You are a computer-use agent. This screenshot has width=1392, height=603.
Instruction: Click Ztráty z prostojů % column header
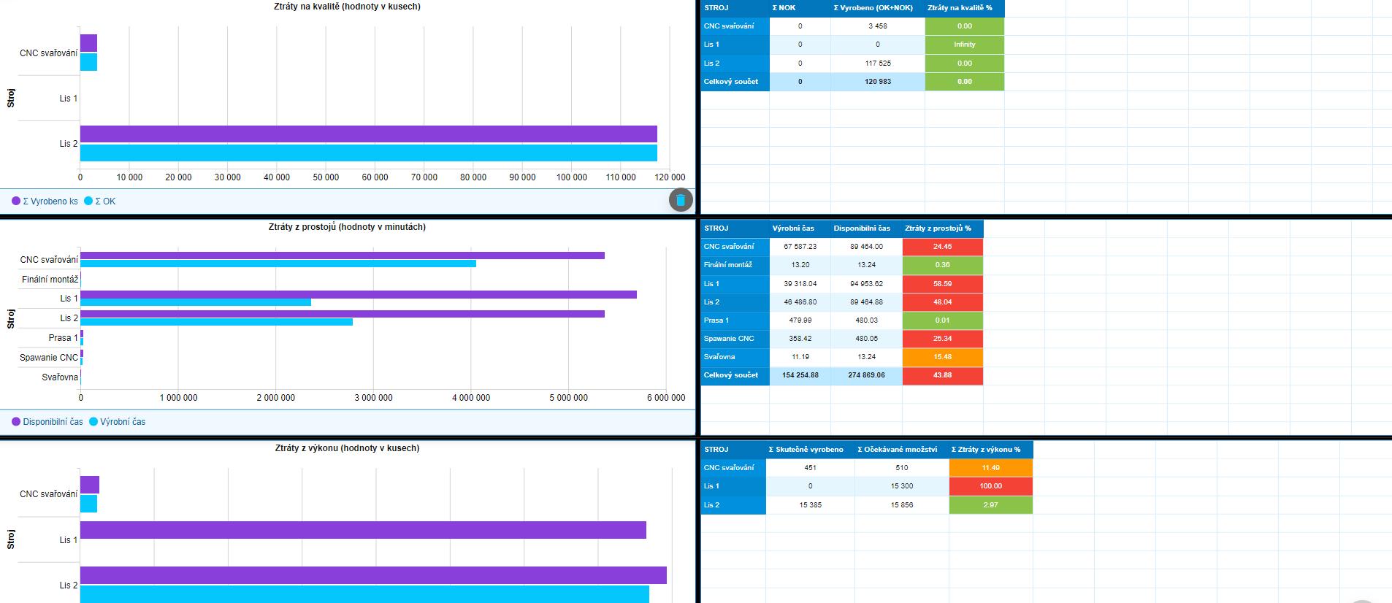point(943,228)
